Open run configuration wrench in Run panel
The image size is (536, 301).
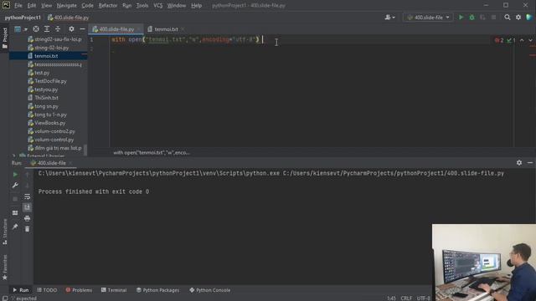15,186
